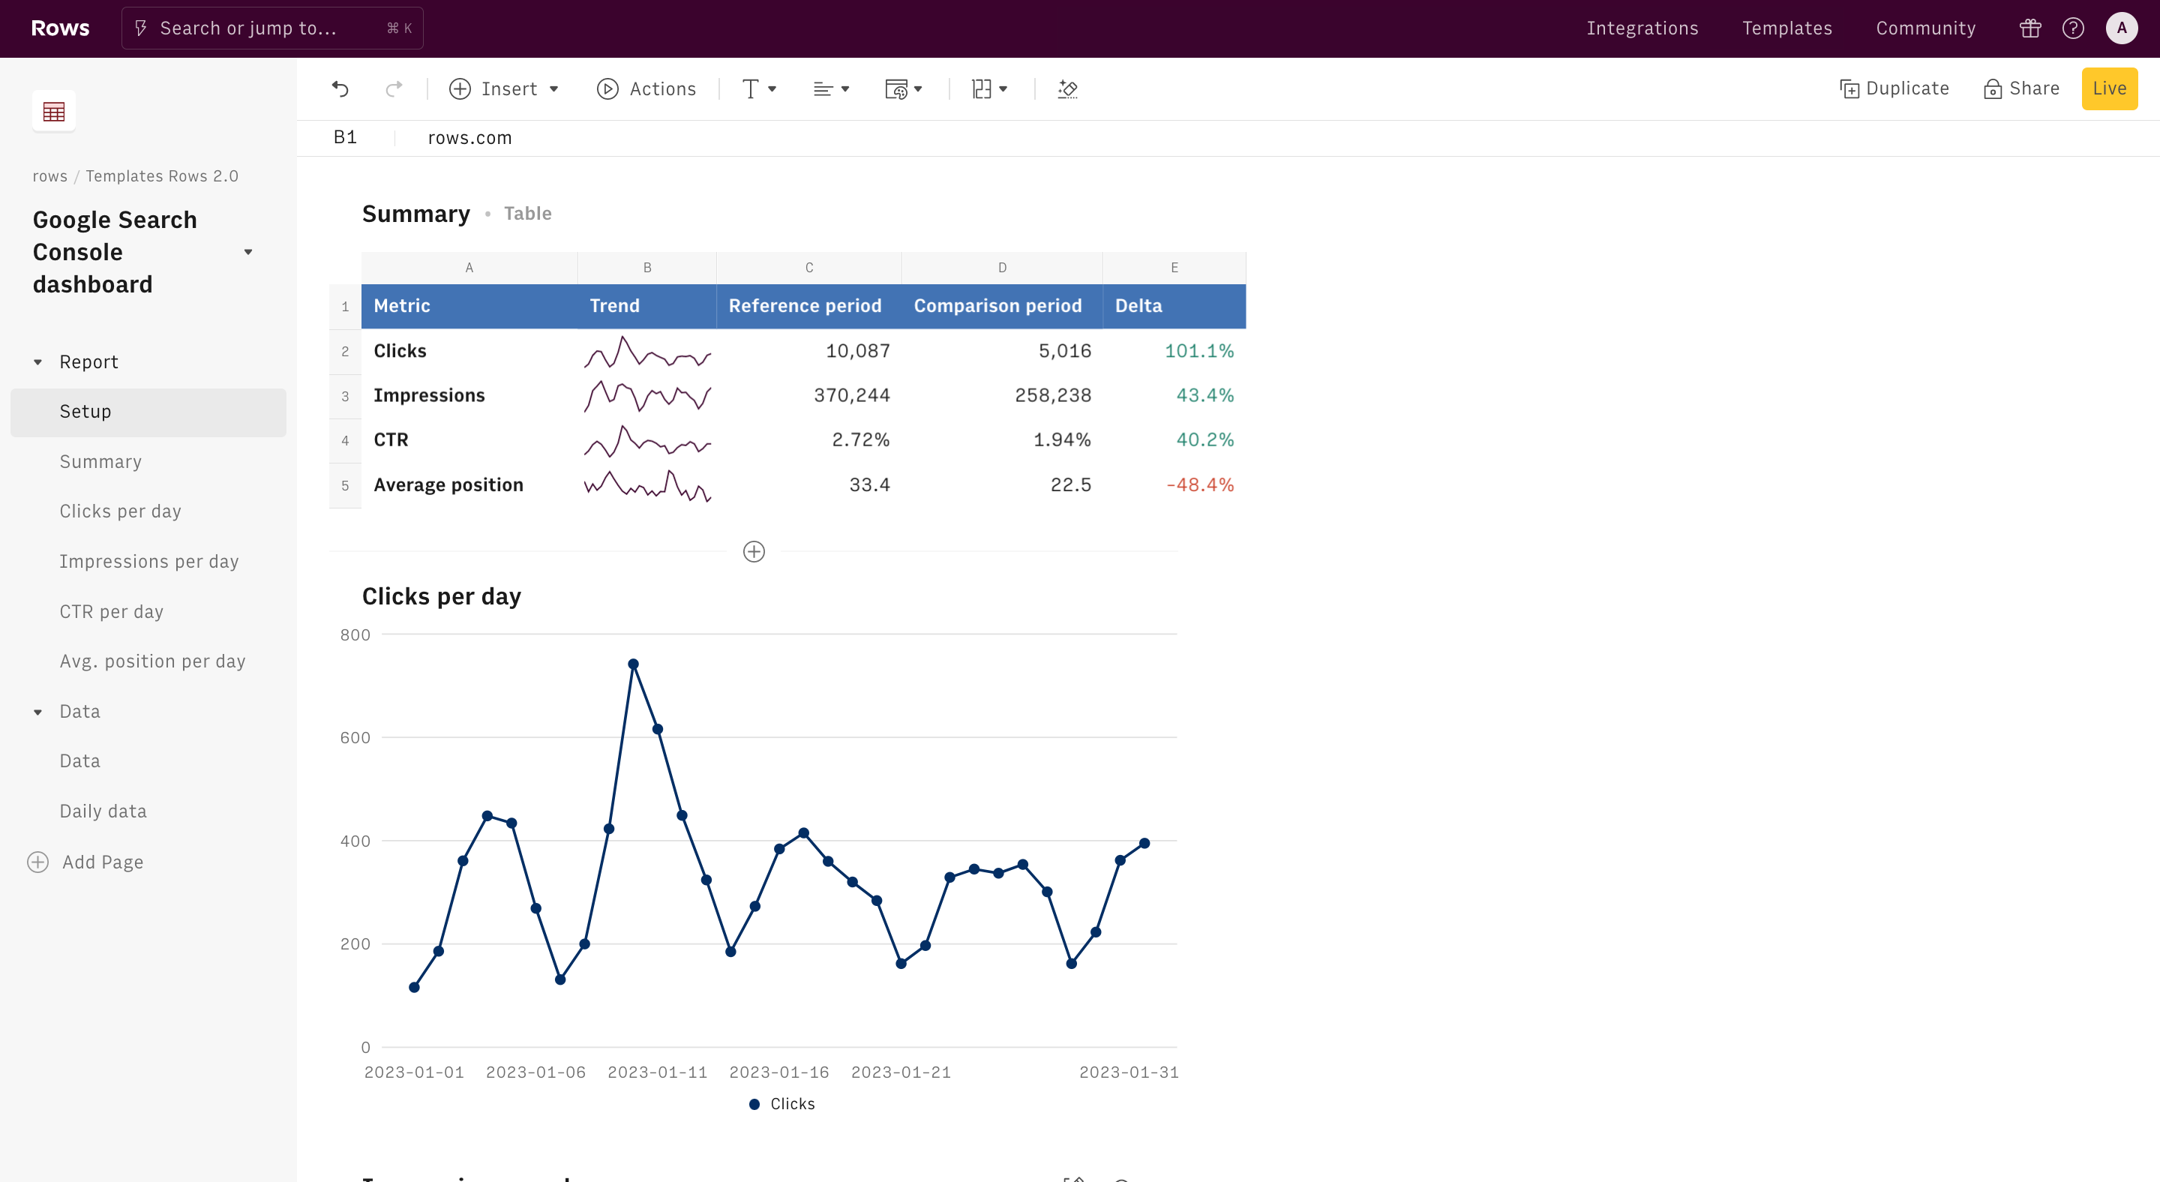Open the gift box icon

tap(2030, 28)
